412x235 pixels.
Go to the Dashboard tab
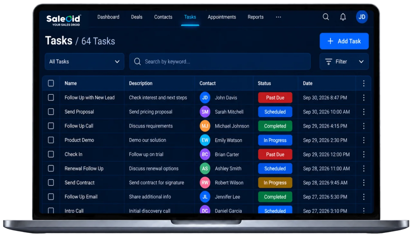108,17
